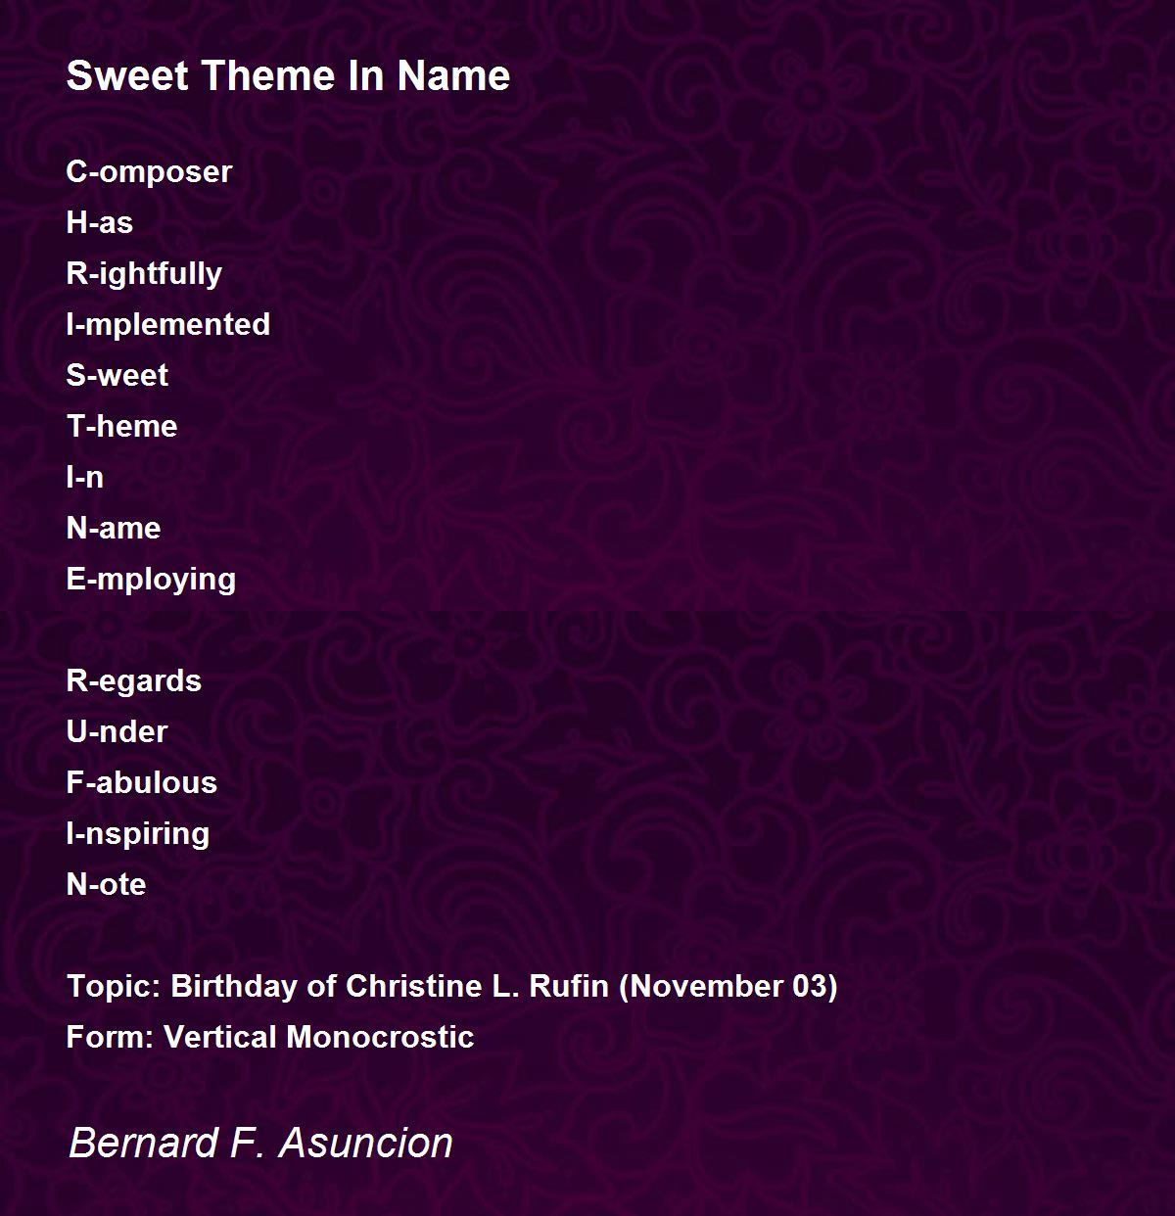Image resolution: width=1175 pixels, height=1216 pixels.
Task: Click the line I-nspiring
Action: coord(138,833)
